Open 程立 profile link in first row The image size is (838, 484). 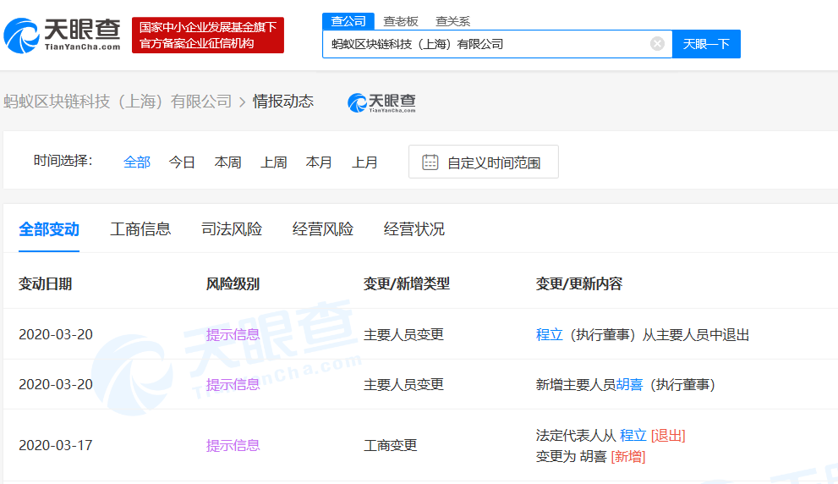click(x=549, y=335)
